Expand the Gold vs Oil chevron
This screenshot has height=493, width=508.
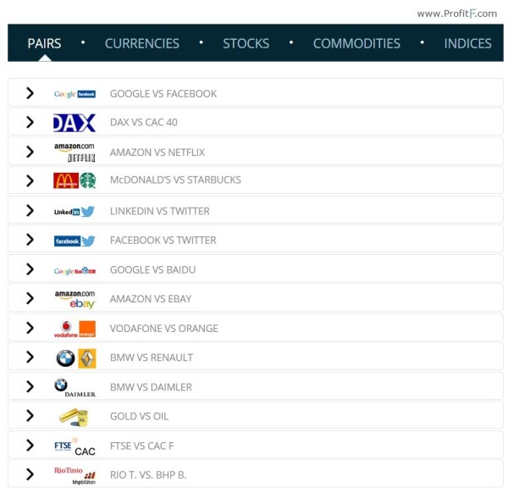(30, 416)
